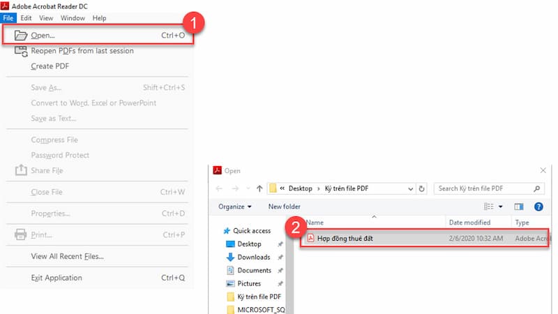Click Ký trên file PDF path segment
Image resolution: width=558 pixels, height=314 pixels.
click(347, 188)
